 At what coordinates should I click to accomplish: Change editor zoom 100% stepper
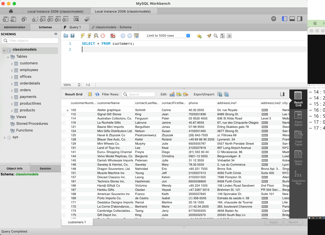(79, 85)
